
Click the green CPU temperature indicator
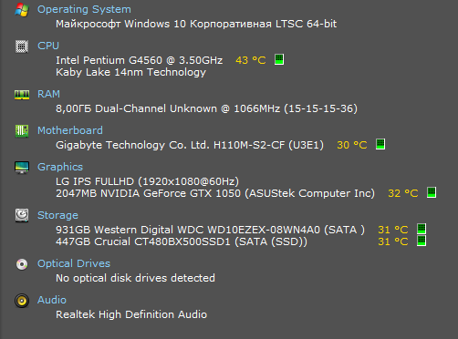(x=279, y=59)
